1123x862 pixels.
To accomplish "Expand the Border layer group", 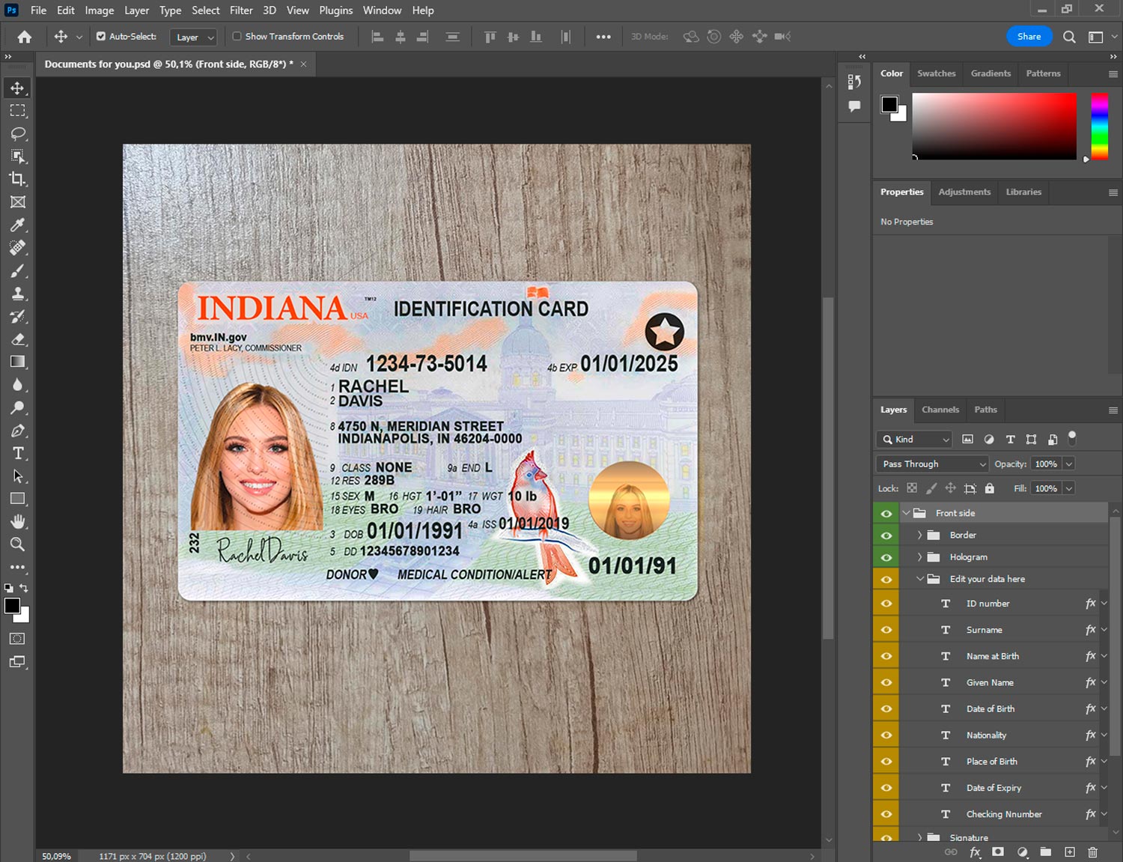I will pos(919,535).
